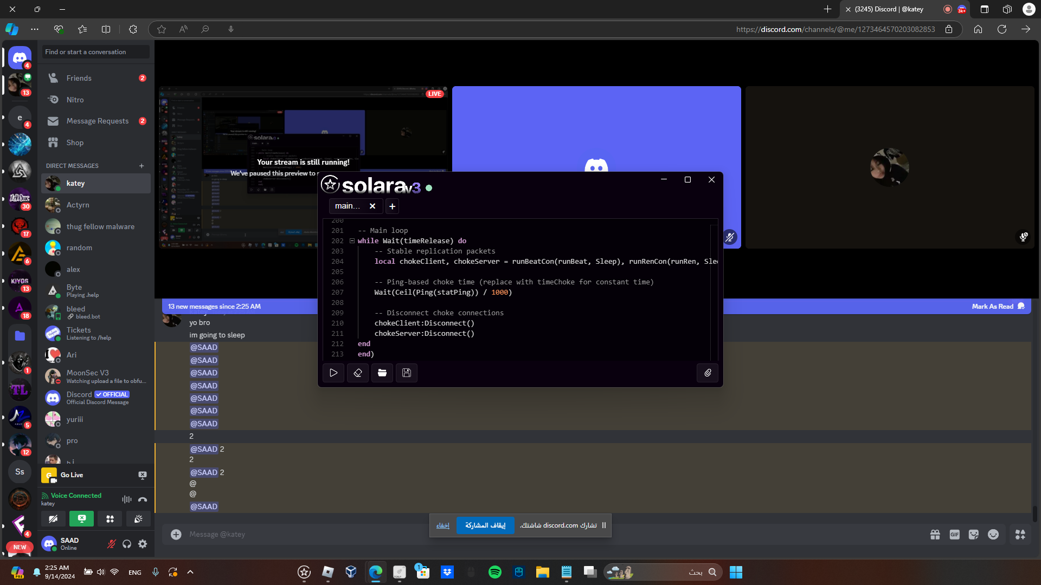
Task: Clear Solara editor with eraser icon
Action: pyautogui.click(x=358, y=373)
